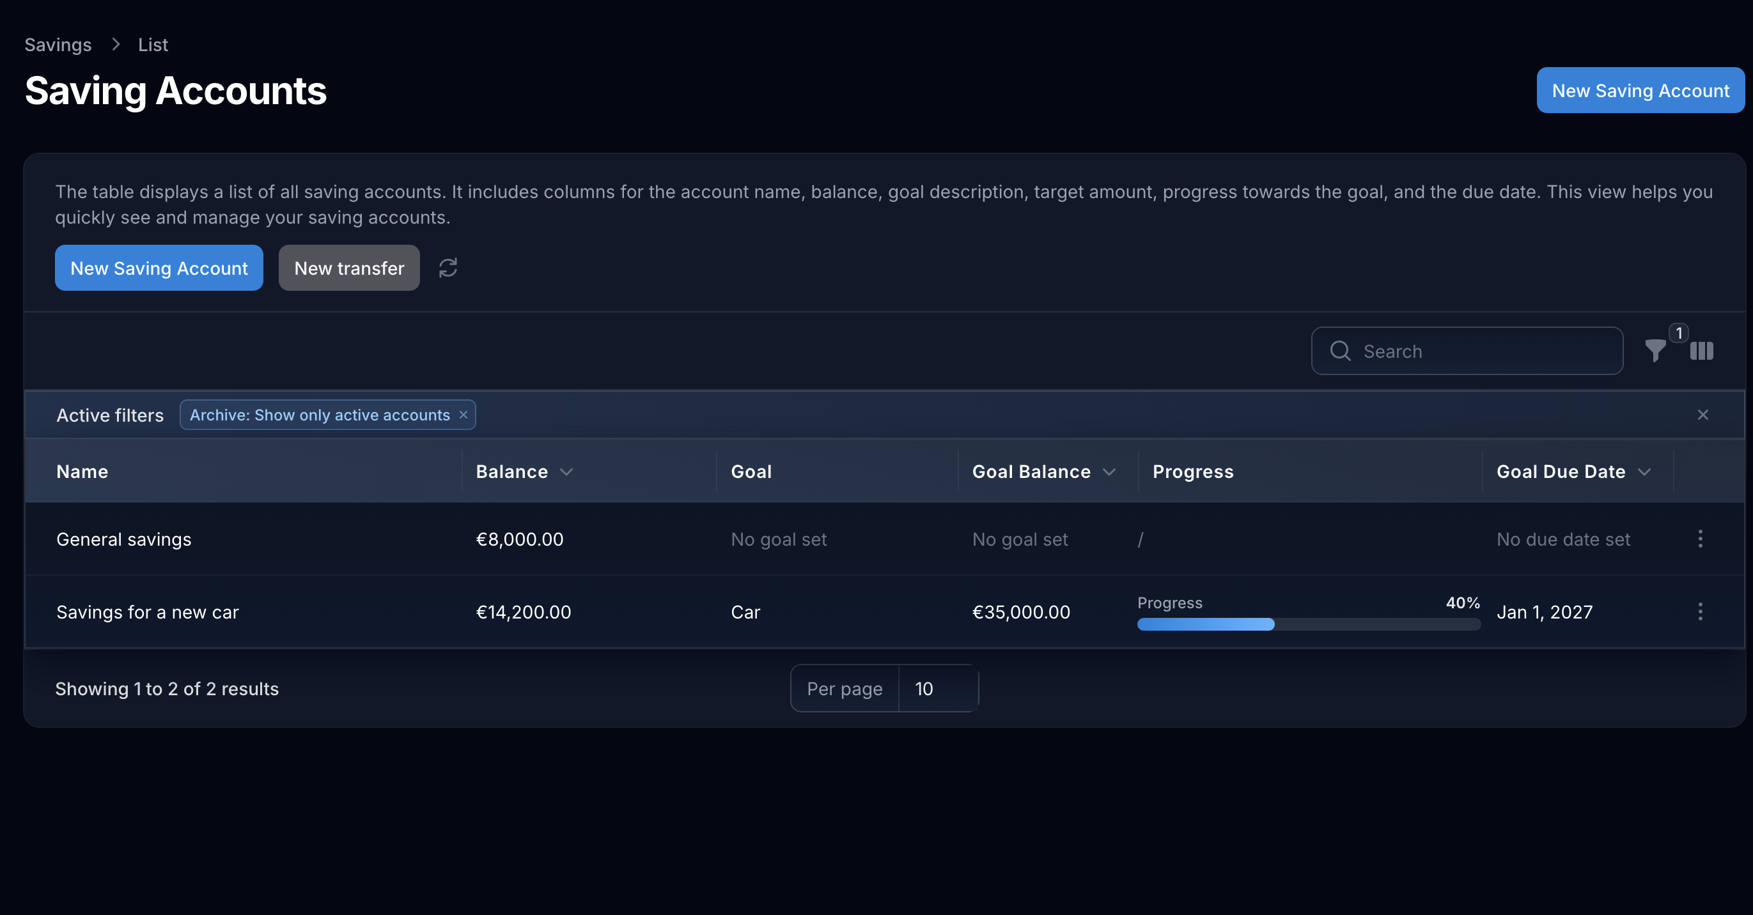Image resolution: width=1753 pixels, height=915 pixels.
Task: Open the Goal Due Date sort dropdown
Action: click(1644, 472)
